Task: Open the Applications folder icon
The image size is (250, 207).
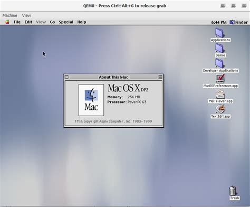Action: click(x=219, y=33)
